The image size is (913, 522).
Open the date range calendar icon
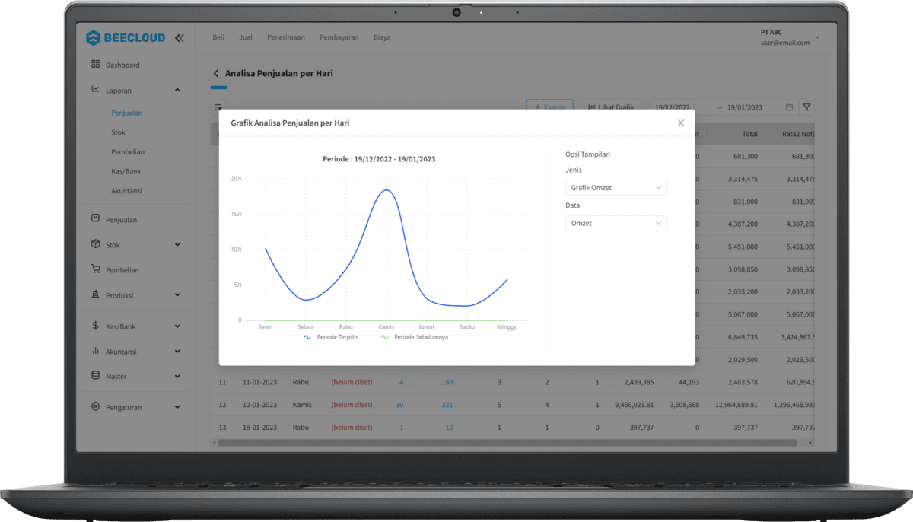point(789,107)
